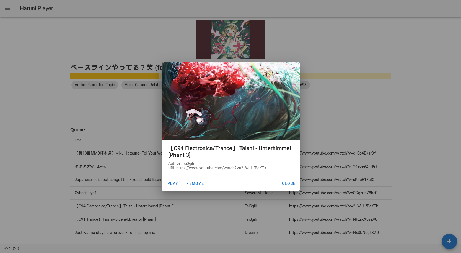
Task: Select the ダダダダWindows queue row
Action: (x=90, y=166)
